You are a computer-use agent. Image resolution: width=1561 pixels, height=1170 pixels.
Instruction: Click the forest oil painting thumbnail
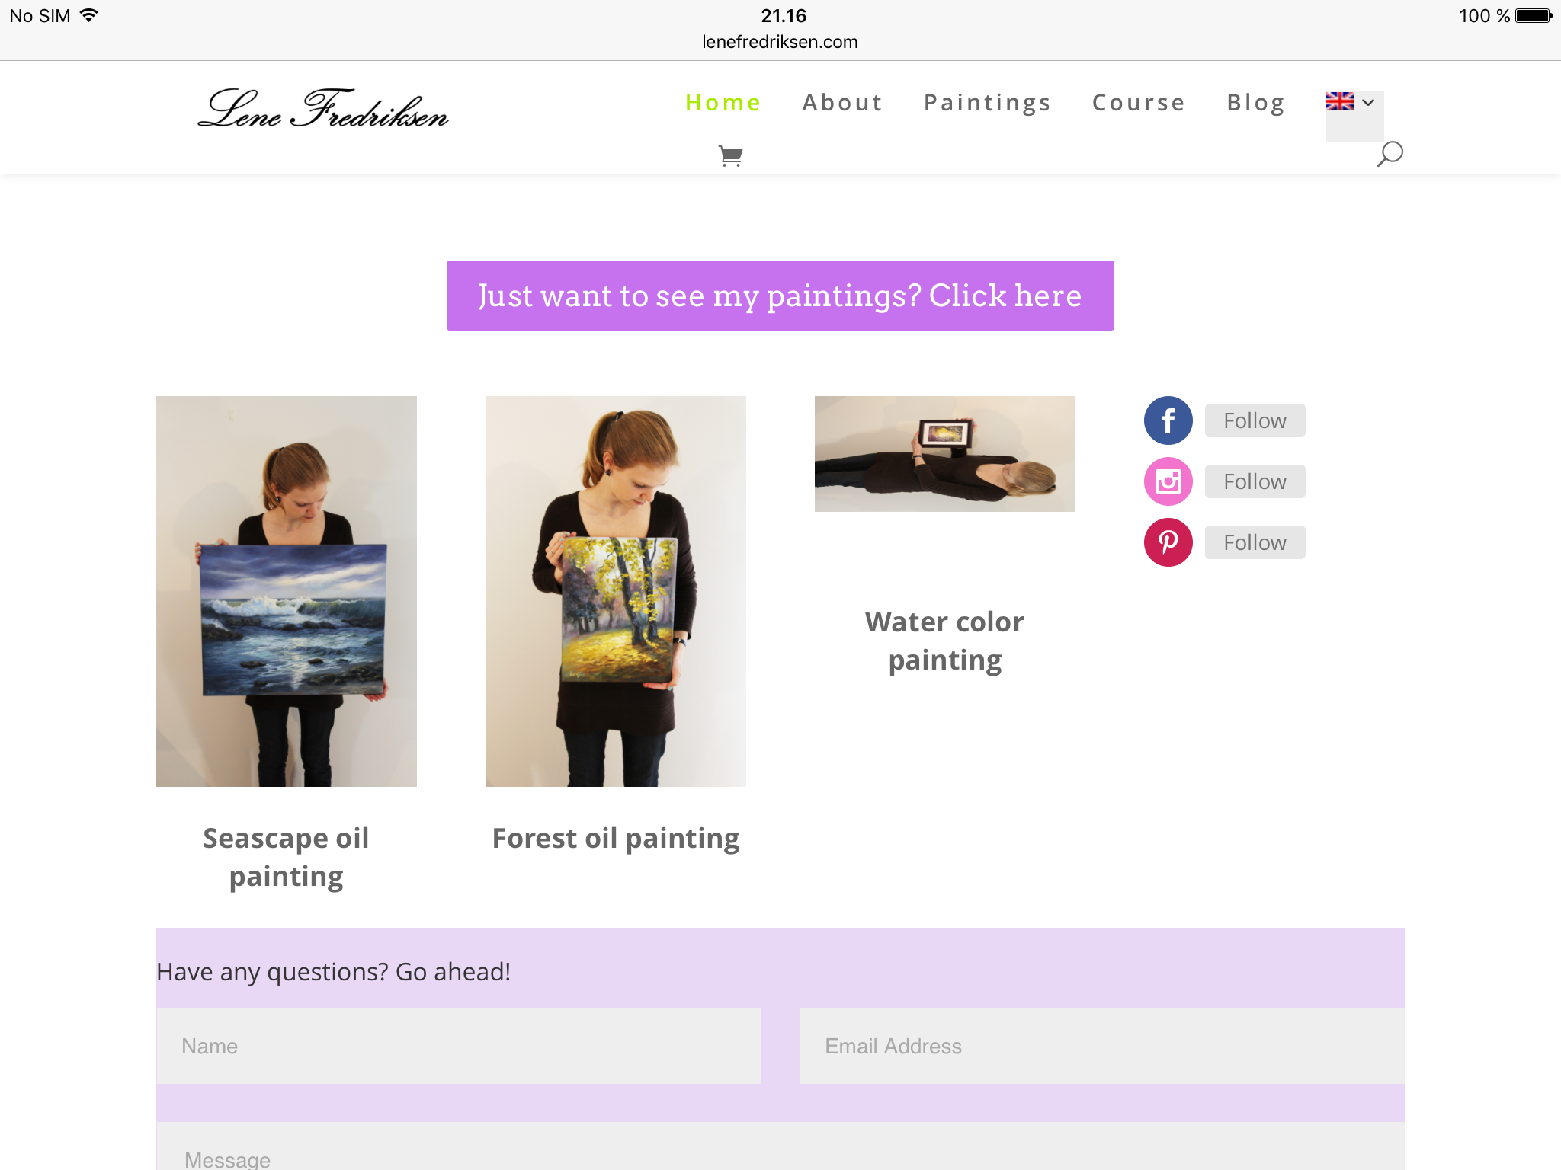point(614,591)
